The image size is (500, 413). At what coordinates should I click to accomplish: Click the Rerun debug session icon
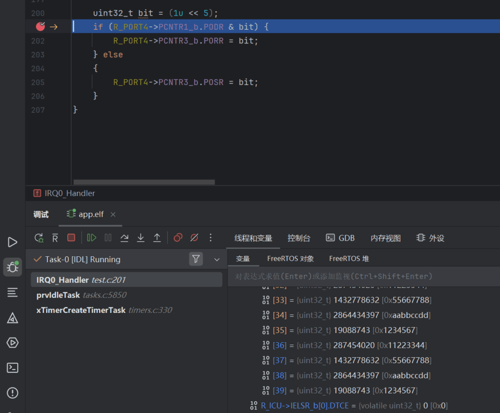[39, 238]
